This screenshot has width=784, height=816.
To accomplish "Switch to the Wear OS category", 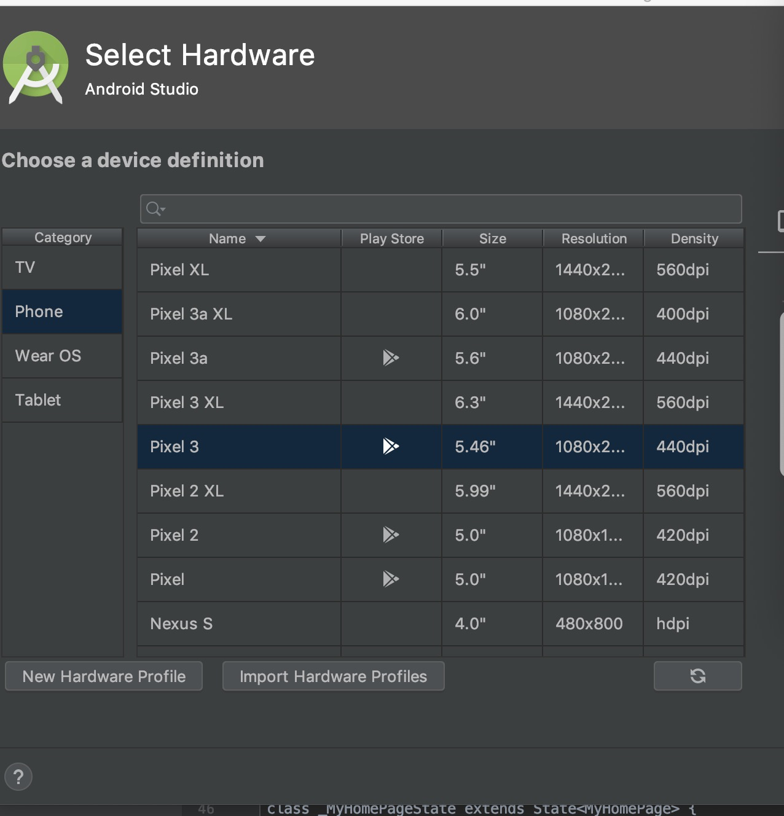I will pyautogui.click(x=62, y=356).
